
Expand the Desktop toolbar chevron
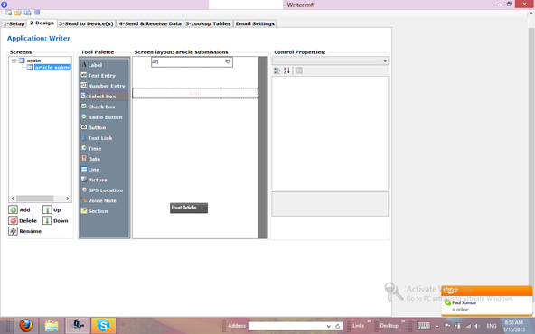click(x=403, y=321)
